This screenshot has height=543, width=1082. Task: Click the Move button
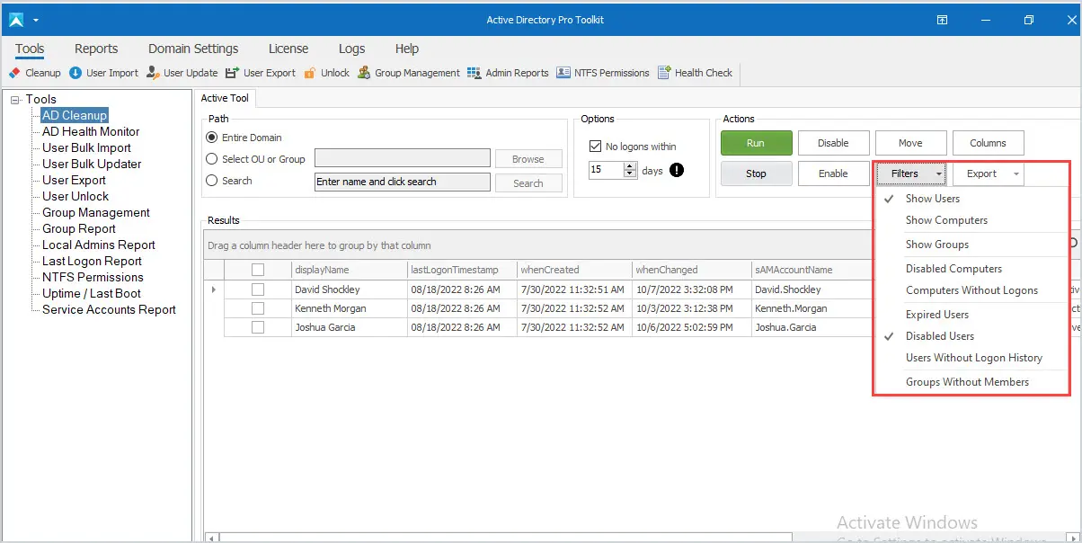910,143
